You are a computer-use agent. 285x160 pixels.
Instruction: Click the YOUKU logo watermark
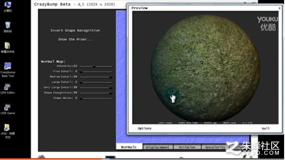tap(268, 24)
